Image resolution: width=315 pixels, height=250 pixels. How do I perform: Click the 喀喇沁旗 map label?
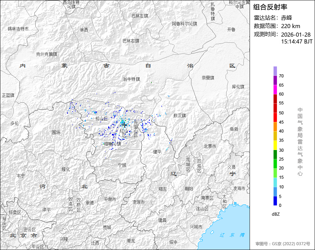click(113, 144)
